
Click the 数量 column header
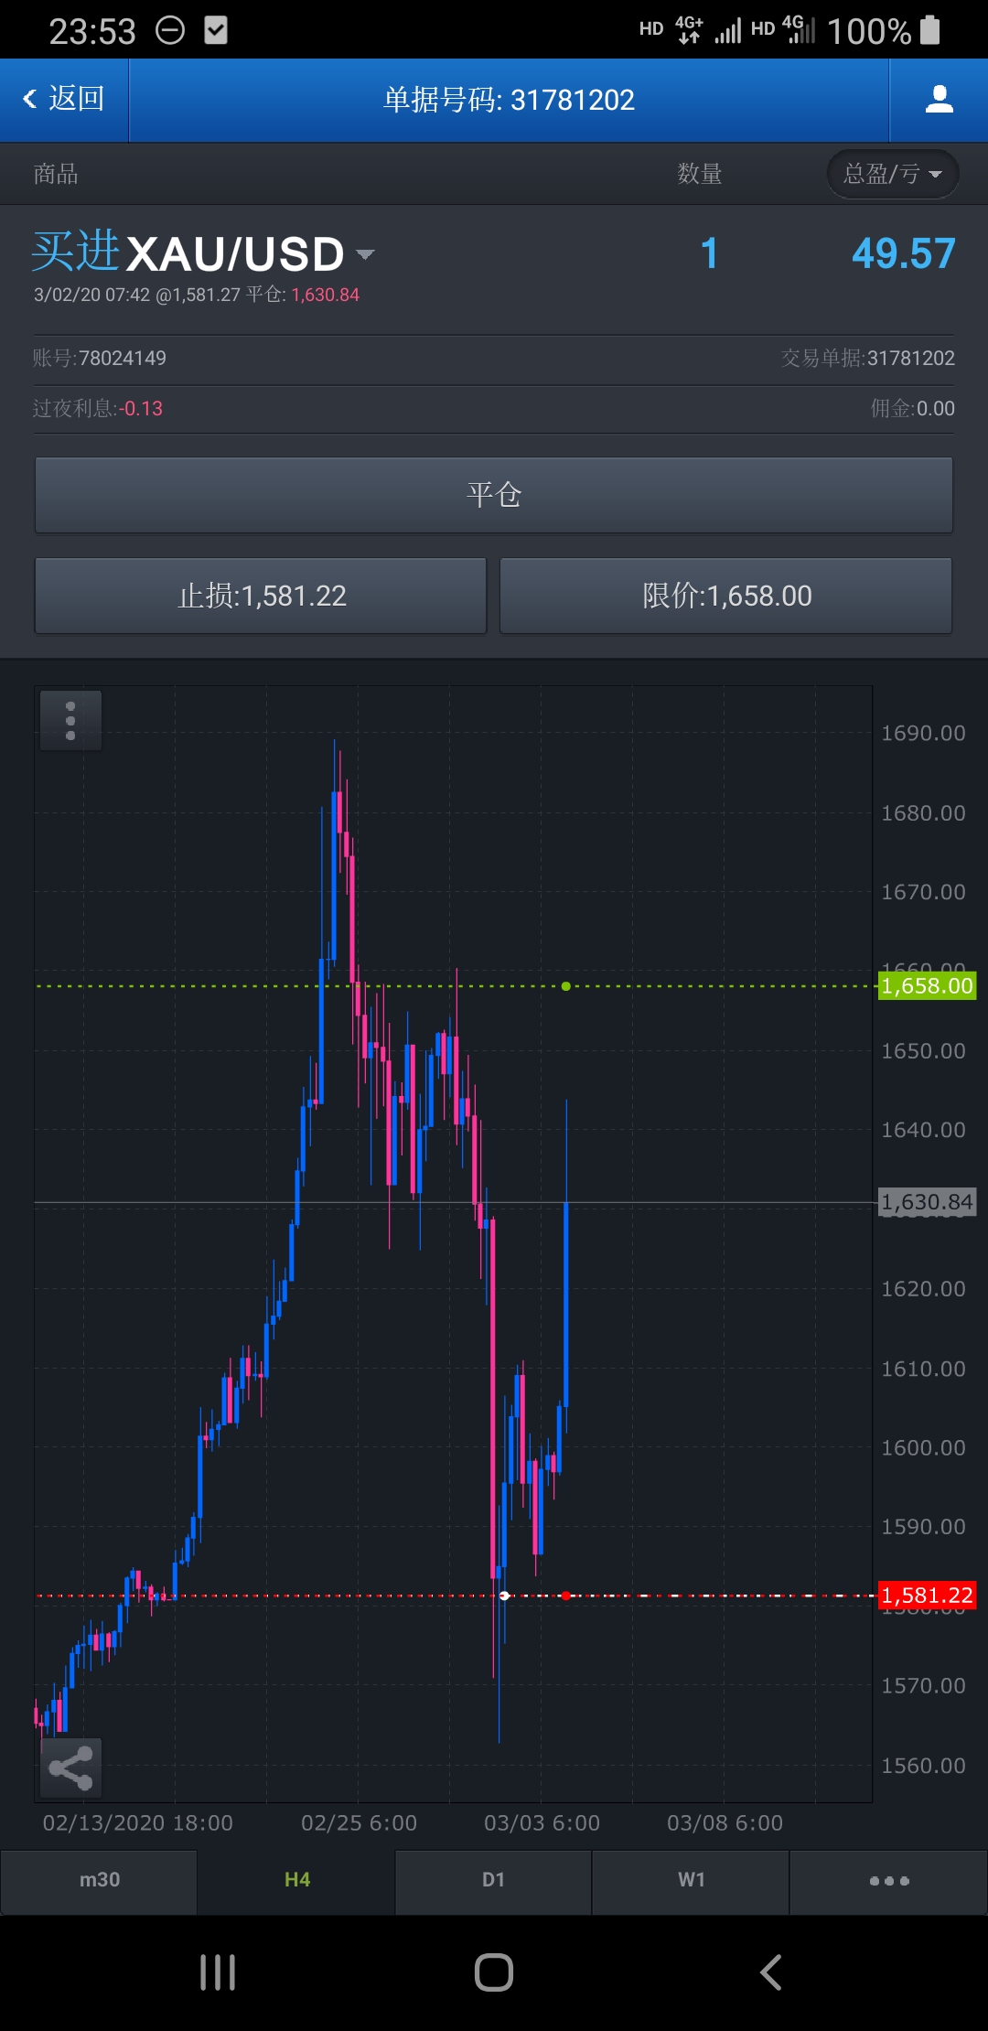pyautogui.click(x=700, y=174)
